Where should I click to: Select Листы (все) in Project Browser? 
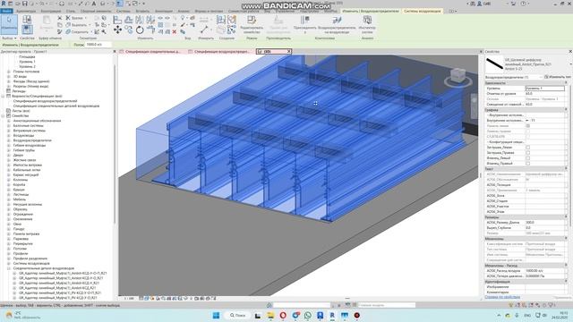coord(21,111)
